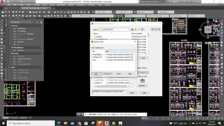Click Add... in Startup Suite dialog
The height and width of the screenshot is (126, 224).
tap(97, 74)
